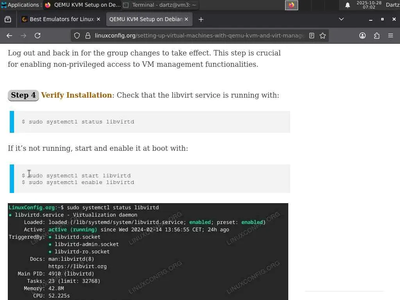Open the Firefox hamburger application menu
The width and height of the screenshot is (400, 300).
pyautogui.click(x=391, y=36)
